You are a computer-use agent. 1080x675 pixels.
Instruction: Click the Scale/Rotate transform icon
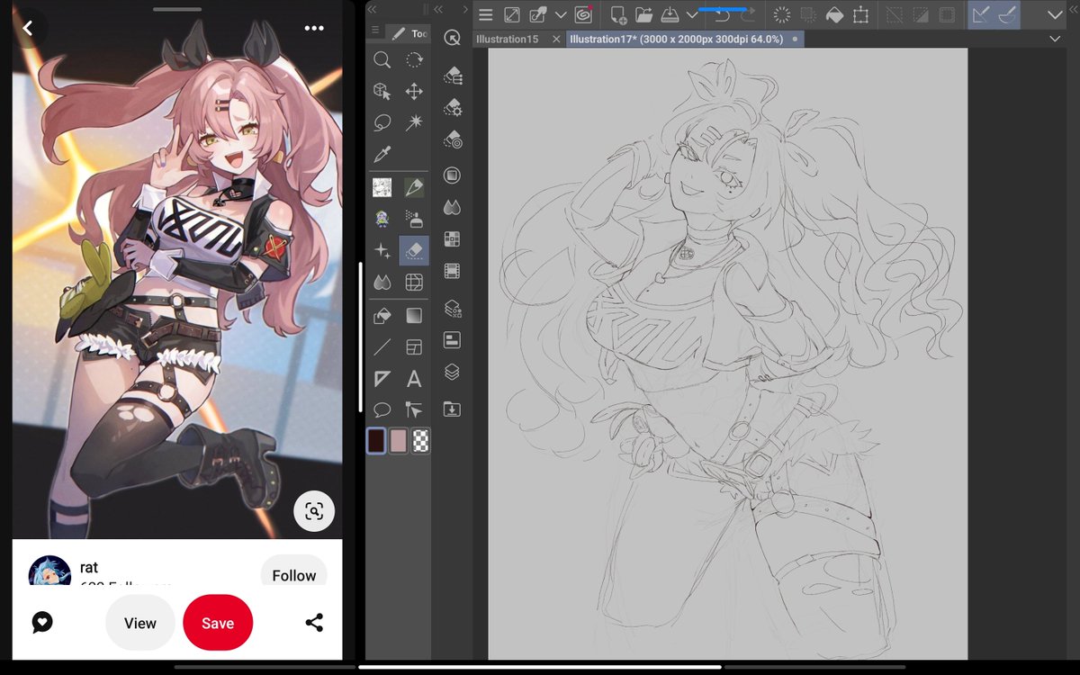click(x=861, y=14)
